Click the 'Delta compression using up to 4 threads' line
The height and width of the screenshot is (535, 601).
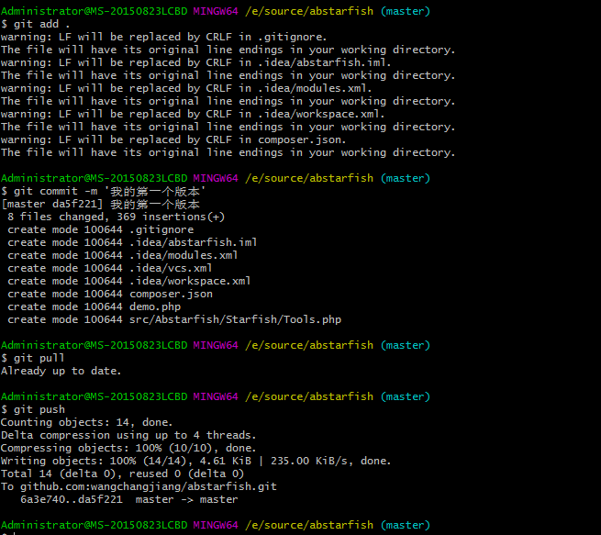(128, 435)
